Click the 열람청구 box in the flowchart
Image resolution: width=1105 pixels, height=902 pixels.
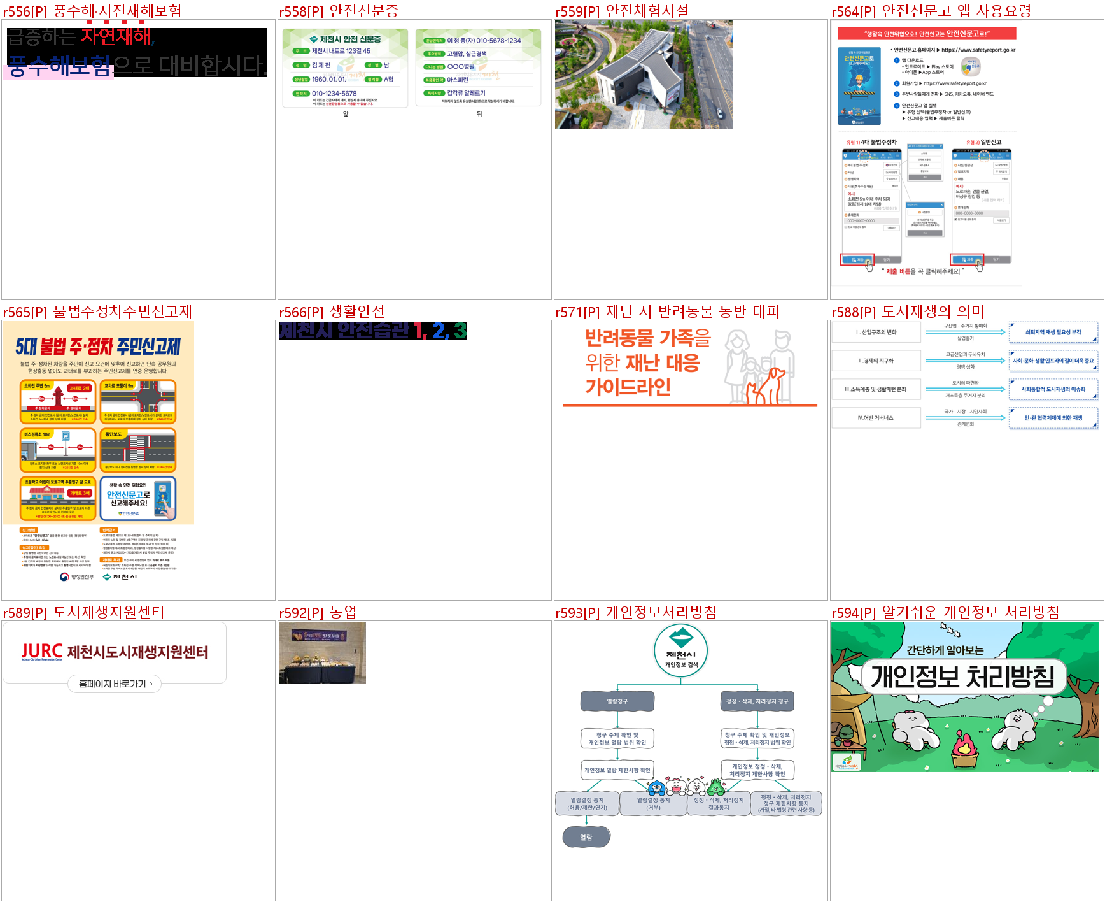(617, 701)
